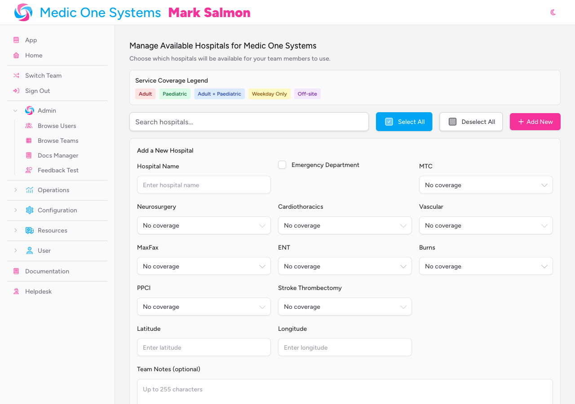Expand the Operations section

pyautogui.click(x=15, y=190)
